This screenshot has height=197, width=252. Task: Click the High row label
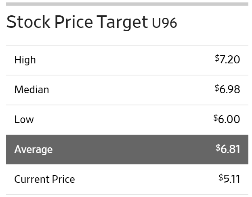pyautogui.click(x=25, y=60)
